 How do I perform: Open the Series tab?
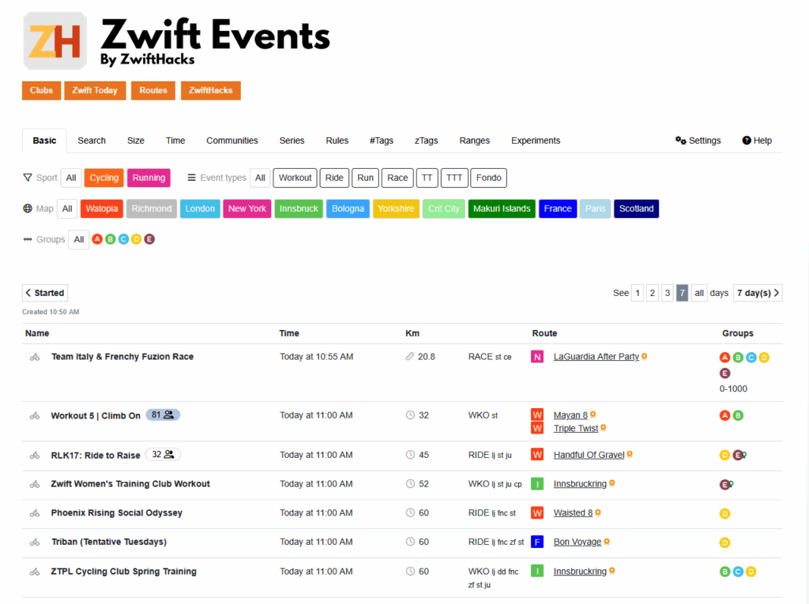(292, 141)
